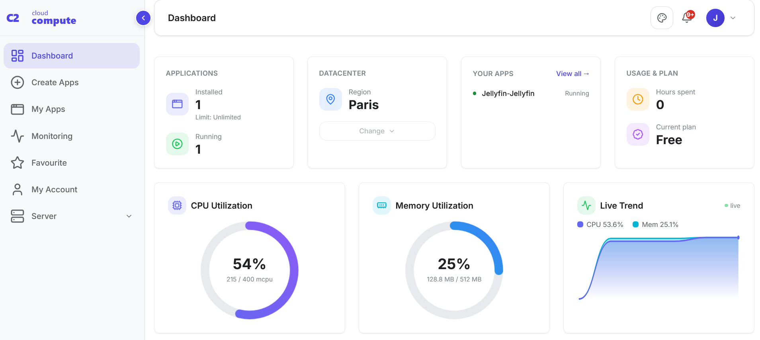Click the Free plan text
This screenshot has height=340, width=760.
669,140
